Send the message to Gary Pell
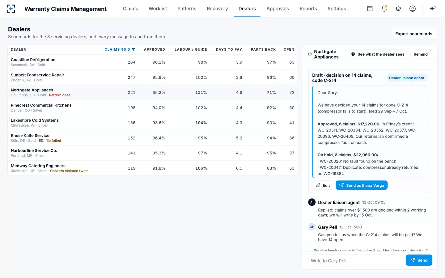Screen dimensions: 445x278 419,260
